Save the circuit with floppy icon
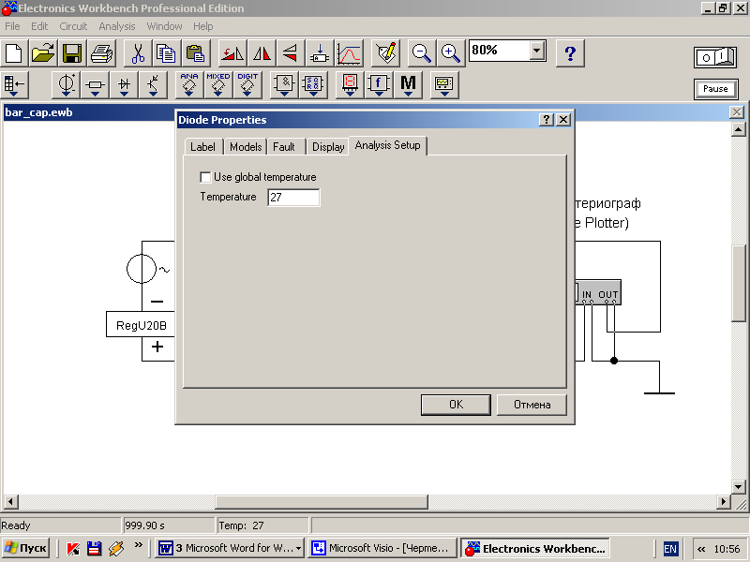This screenshot has height=562, width=750. pyautogui.click(x=72, y=53)
